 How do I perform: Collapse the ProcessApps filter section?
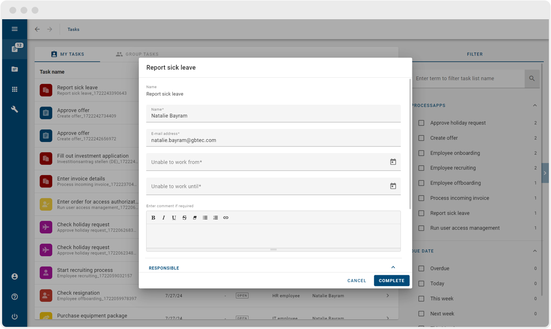[x=535, y=105]
